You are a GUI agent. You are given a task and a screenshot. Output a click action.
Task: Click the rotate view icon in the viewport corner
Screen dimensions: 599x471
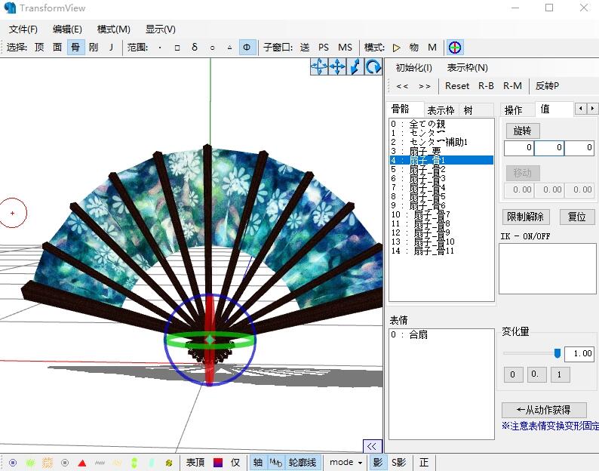pos(373,67)
